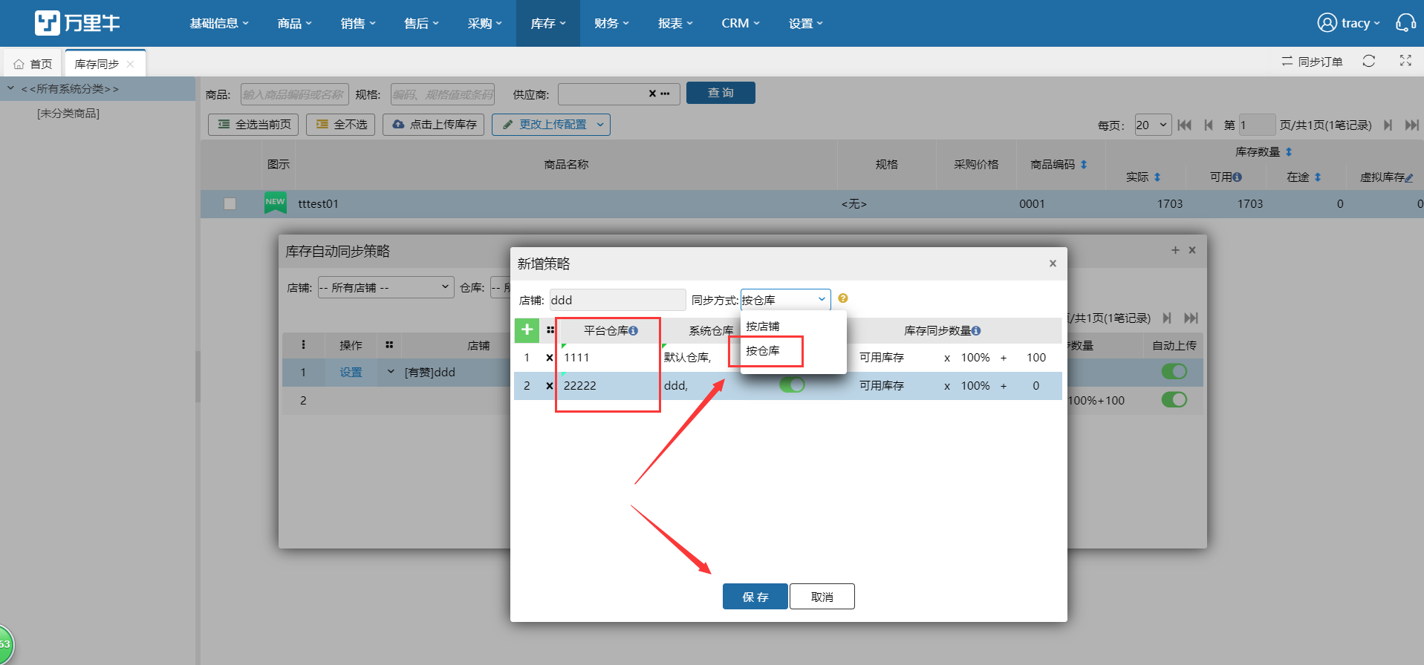
Task: Go to next page in main pager
Action: click(x=1387, y=125)
